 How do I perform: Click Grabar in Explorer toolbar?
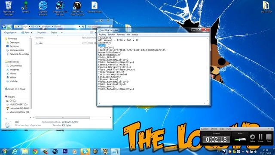tap(54, 33)
